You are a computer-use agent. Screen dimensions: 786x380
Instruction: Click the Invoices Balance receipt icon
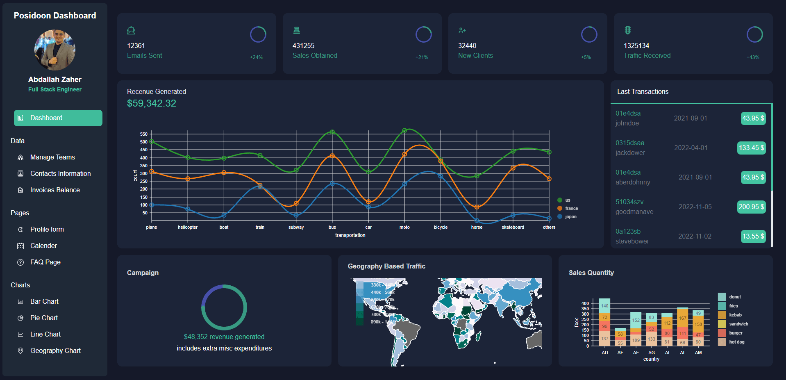(x=20, y=190)
